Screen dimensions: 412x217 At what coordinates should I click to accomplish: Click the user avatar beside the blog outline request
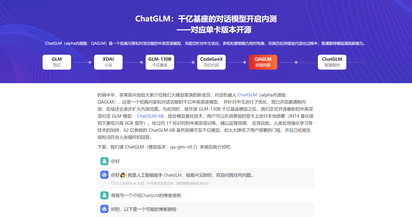coord(104,195)
